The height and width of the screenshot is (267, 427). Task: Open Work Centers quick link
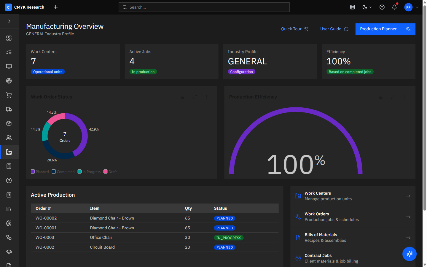[353, 196]
